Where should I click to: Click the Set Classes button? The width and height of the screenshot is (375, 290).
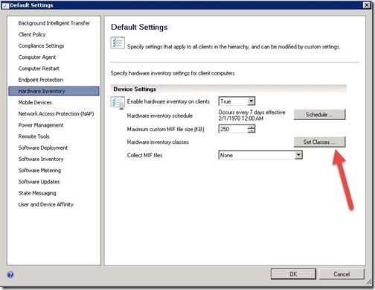tap(319, 142)
